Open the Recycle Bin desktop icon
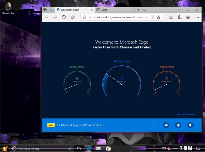Screen dimensions: 205x152 click(x=8, y=9)
